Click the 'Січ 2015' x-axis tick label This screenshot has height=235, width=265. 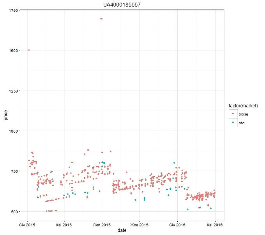tap(27, 225)
